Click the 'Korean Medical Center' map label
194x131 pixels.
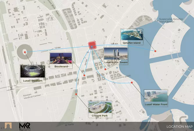coord(32,96)
